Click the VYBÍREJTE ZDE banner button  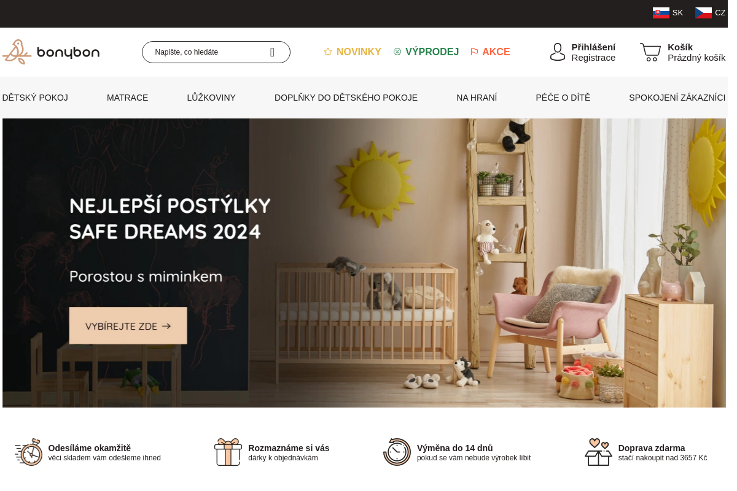point(128,326)
